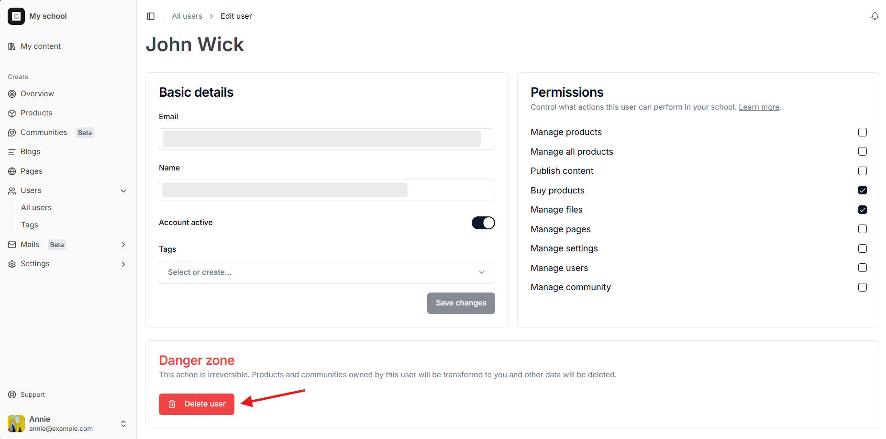Screen dimensions: 886x439
Task: Click the notifications bell icon
Action: [x=875, y=16]
